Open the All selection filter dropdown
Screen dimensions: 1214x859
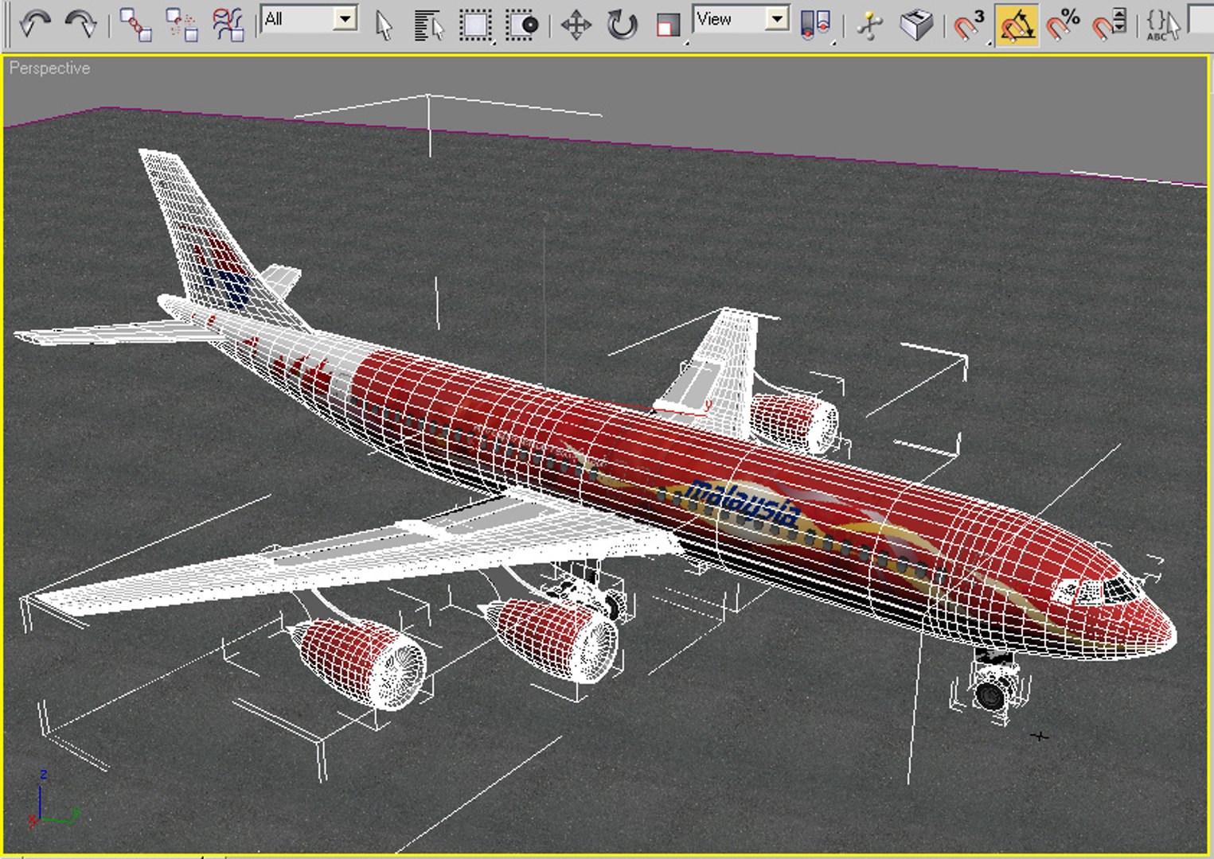[x=310, y=19]
